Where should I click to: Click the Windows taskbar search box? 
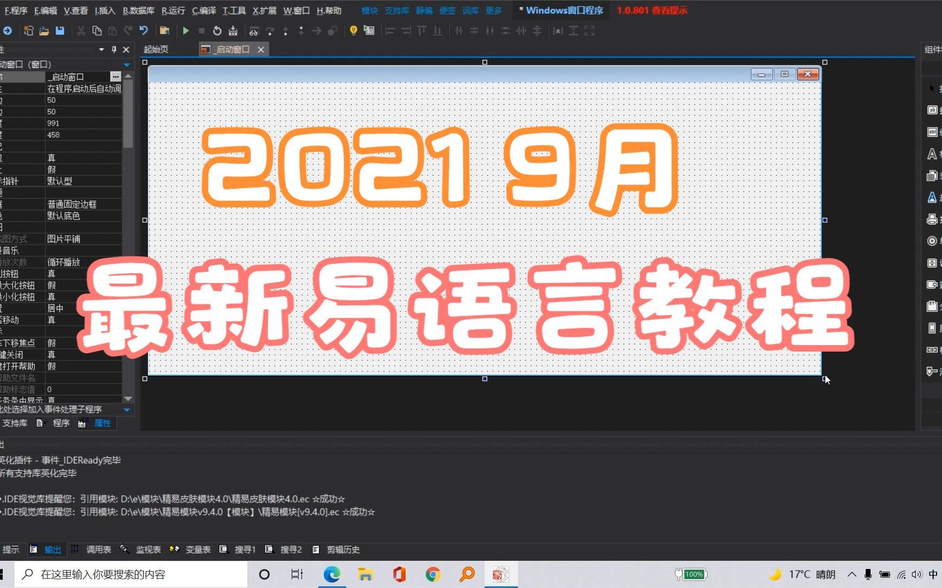(x=131, y=574)
